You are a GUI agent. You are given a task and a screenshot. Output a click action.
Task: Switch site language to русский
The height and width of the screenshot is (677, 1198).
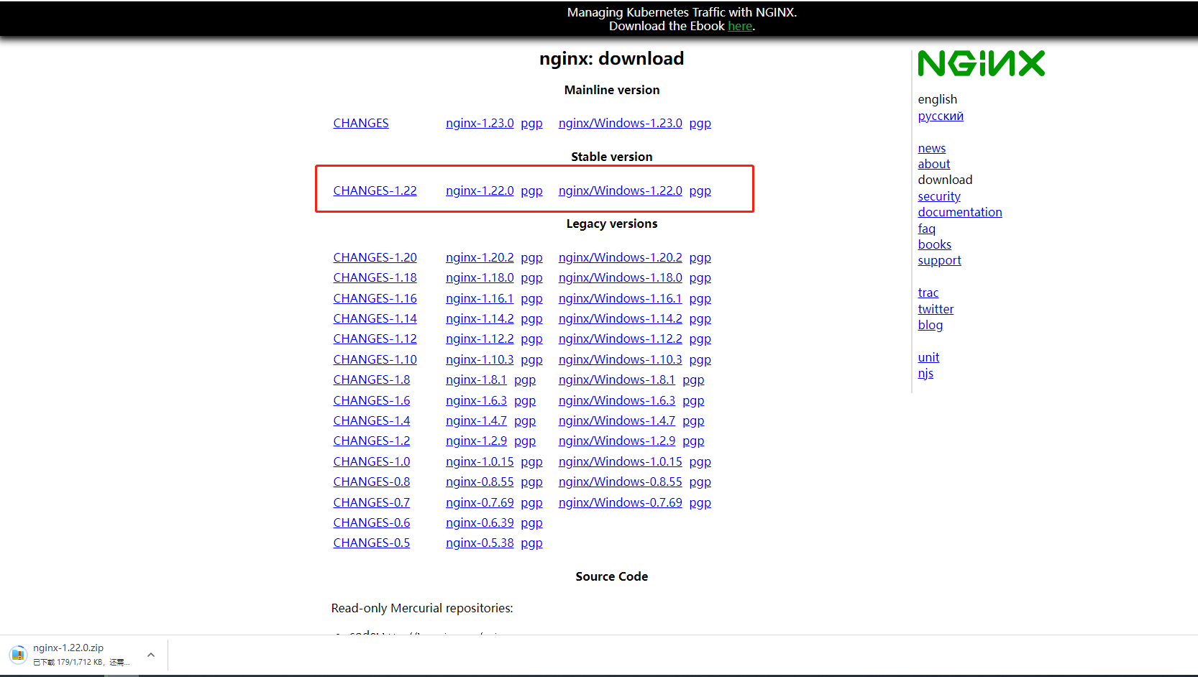pyautogui.click(x=941, y=116)
